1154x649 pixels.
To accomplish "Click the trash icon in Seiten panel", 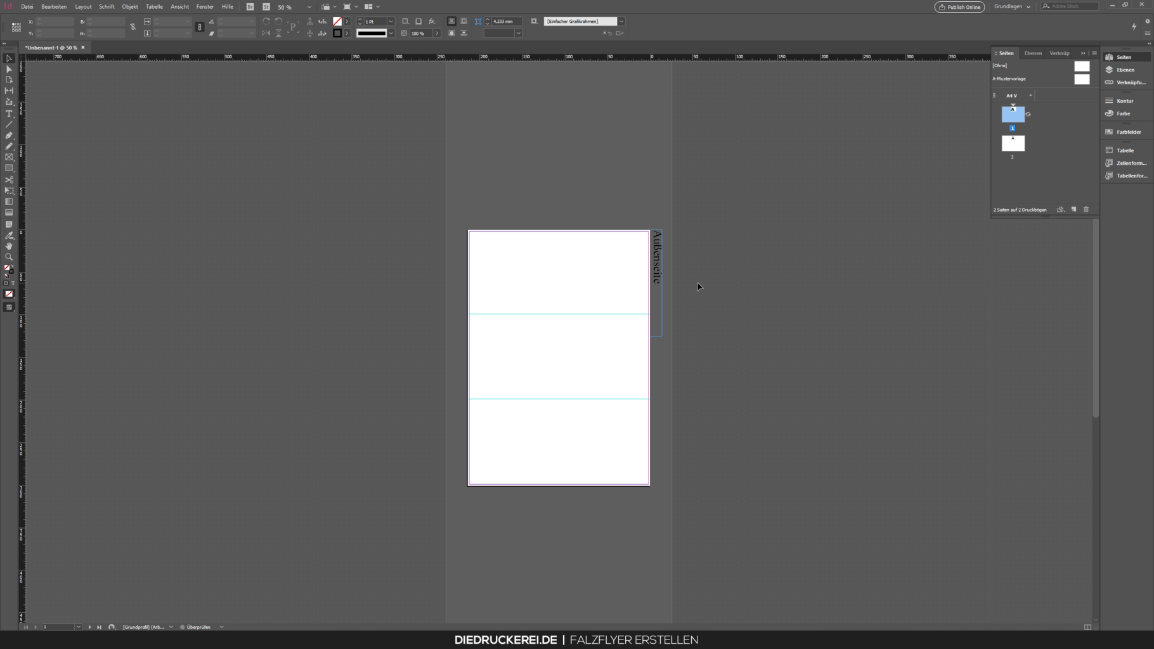I will 1086,209.
